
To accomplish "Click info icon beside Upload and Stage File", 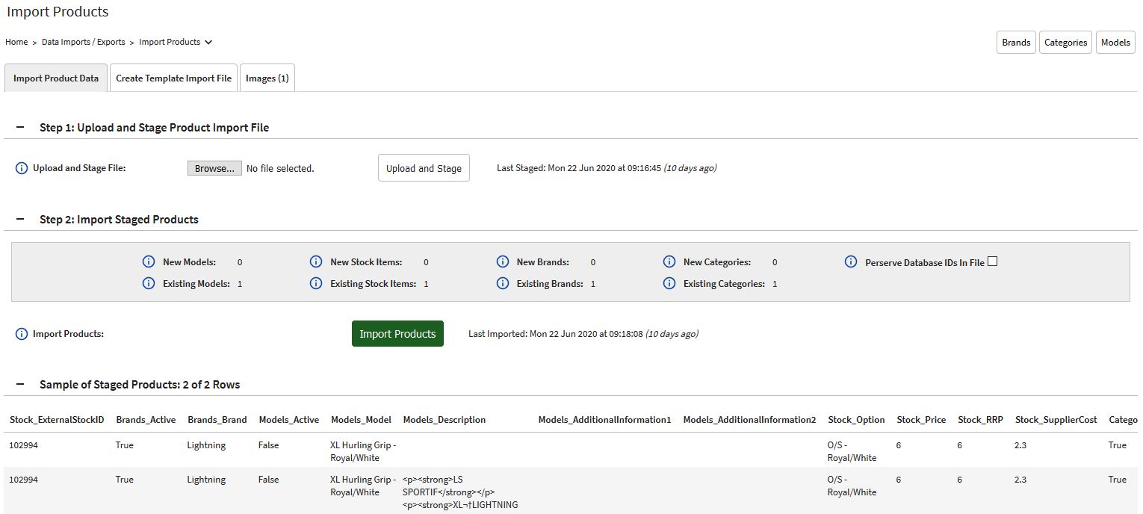I will [x=22, y=168].
